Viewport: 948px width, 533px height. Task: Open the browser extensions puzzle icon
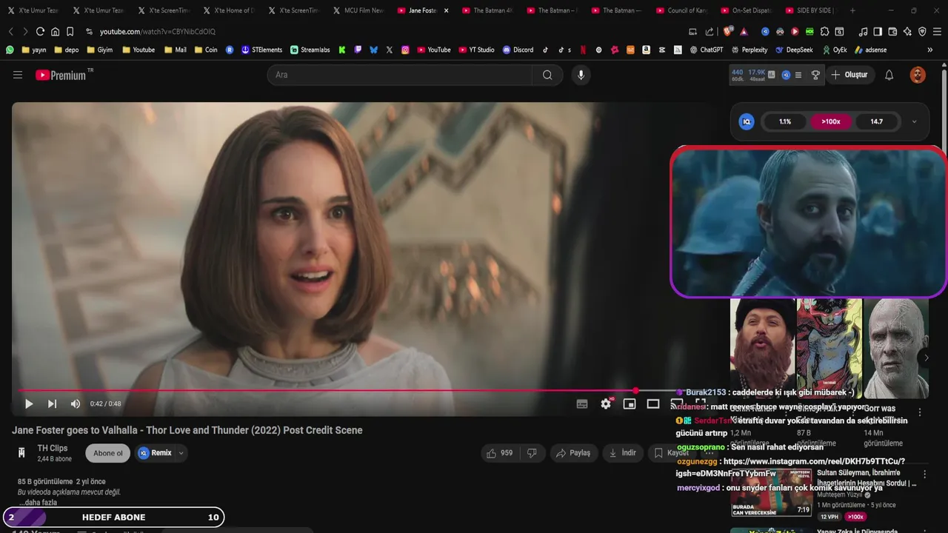[x=824, y=32]
